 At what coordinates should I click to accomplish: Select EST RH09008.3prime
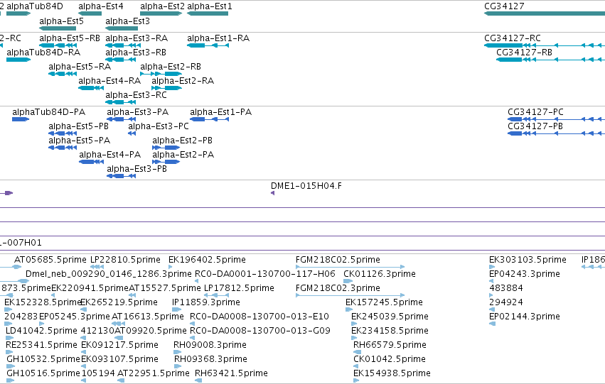pyautogui.click(x=177, y=353)
